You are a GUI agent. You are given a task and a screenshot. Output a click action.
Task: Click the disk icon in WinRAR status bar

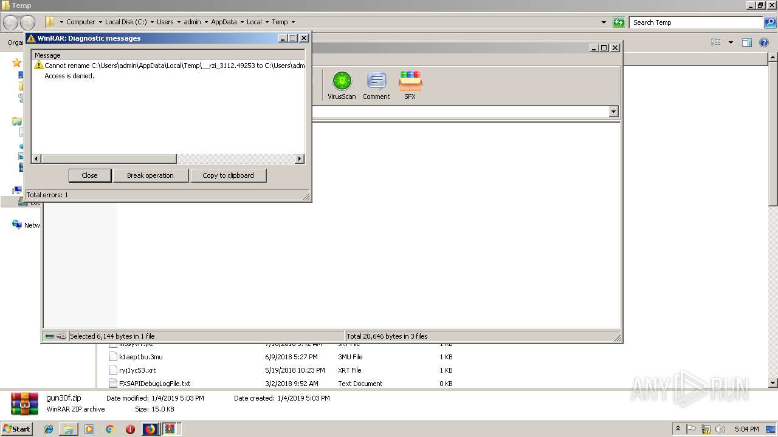50,336
